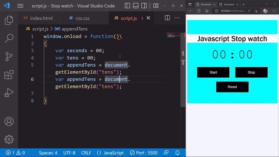
Task: Click the 'seconds' variable on line 3
Action: coord(77,51)
